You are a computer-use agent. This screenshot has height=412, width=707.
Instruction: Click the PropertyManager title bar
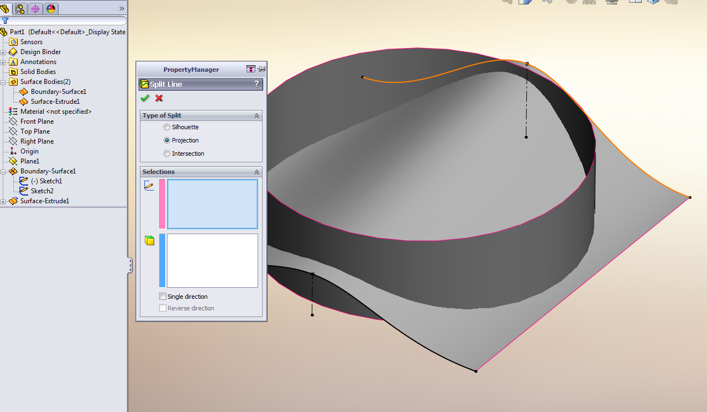(191, 70)
